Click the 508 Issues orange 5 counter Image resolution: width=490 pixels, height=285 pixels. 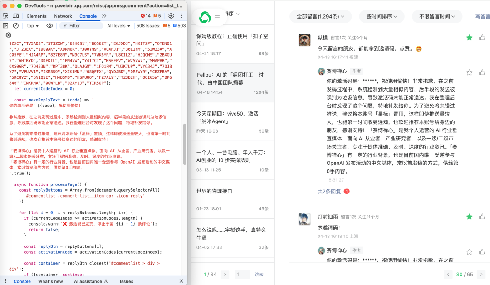coord(167,25)
